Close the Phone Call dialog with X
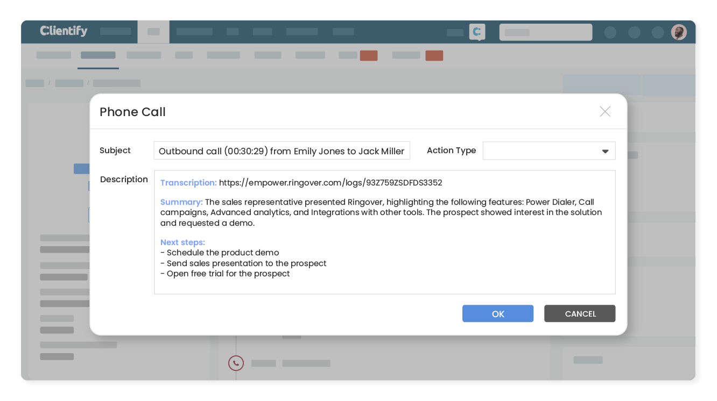 [x=605, y=112]
